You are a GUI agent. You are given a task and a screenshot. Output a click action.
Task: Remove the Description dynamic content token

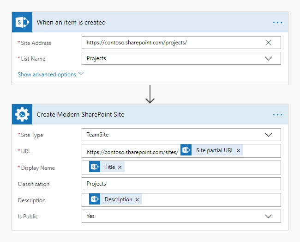pyautogui.click(x=137, y=199)
